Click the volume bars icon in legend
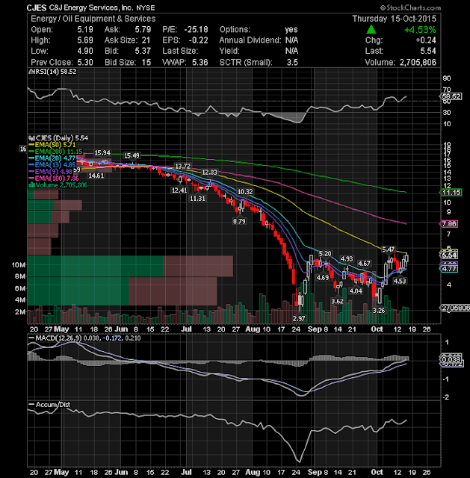470x478 pixels. coord(31,185)
